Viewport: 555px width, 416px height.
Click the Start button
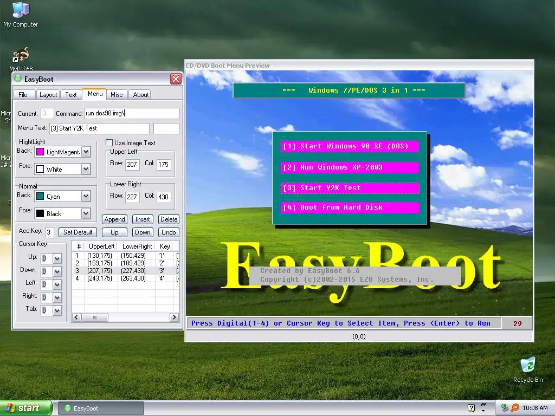tap(26, 408)
